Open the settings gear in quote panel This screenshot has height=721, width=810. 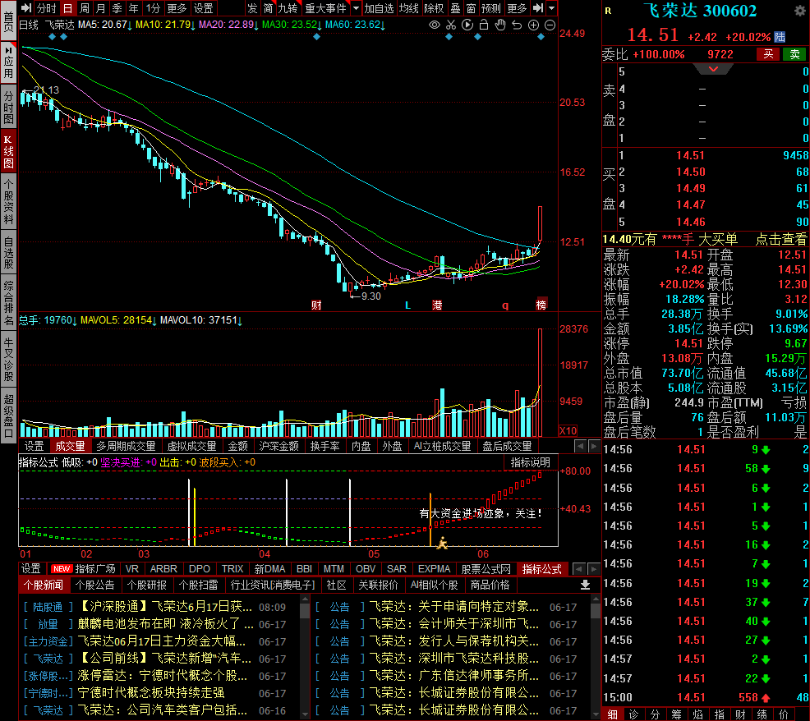(x=798, y=11)
